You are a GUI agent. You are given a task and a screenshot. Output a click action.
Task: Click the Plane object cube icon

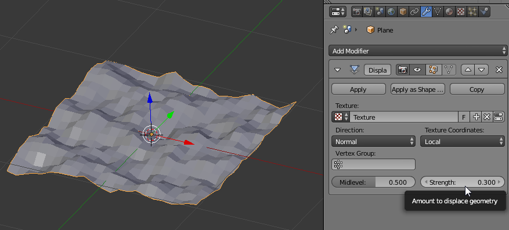pos(370,30)
